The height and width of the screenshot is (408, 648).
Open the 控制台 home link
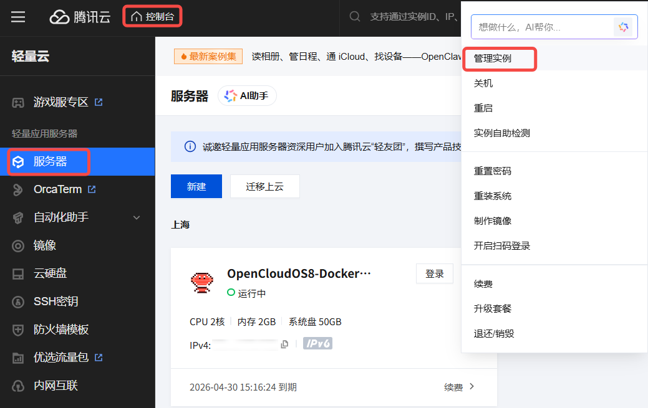[153, 17]
